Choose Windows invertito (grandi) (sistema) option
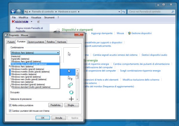This screenshot has height=126, width=179. [x=35, y=69]
